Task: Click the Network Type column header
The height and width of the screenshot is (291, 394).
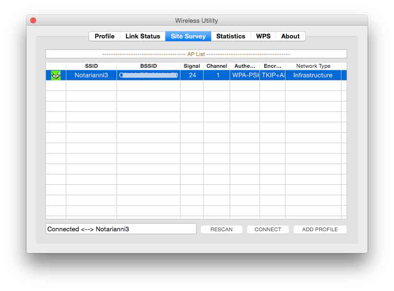Action: (313, 66)
